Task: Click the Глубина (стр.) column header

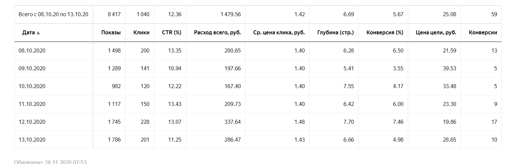Action: [x=336, y=33]
